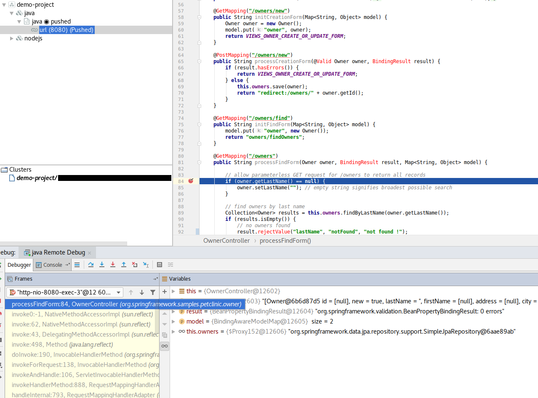Move watch down in Variables side toolbar
Image resolution: width=538 pixels, height=398 pixels.
tap(165, 324)
